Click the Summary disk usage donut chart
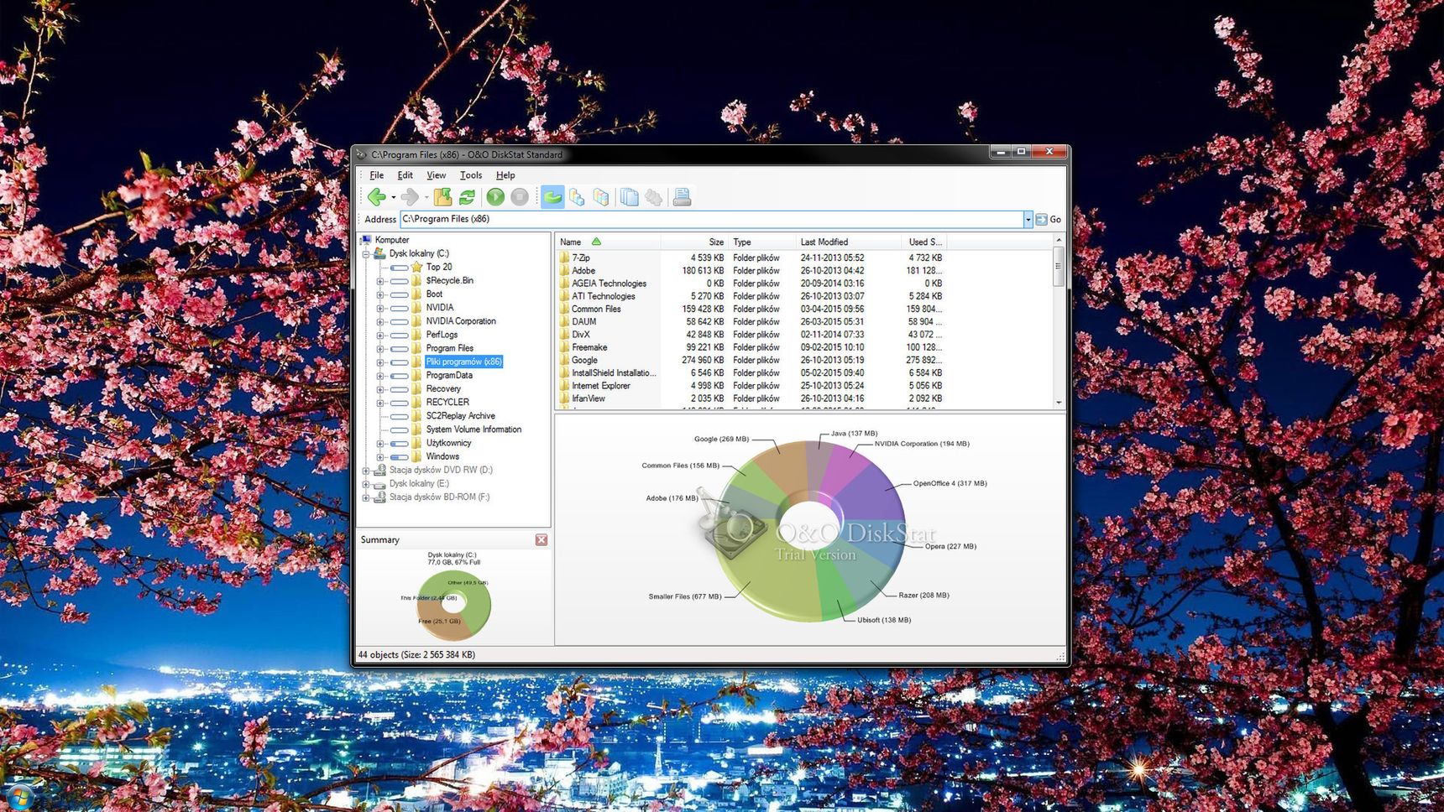This screenshot has height=812, width=1444. 453,605
